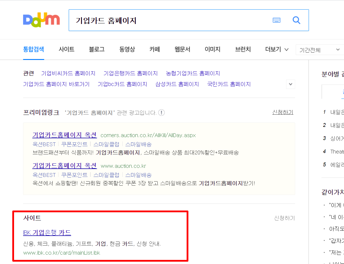This screenshot has height=264, width=344.
Task: Click 스마일배송 under the first ad
Action: (x=138, y=144)
